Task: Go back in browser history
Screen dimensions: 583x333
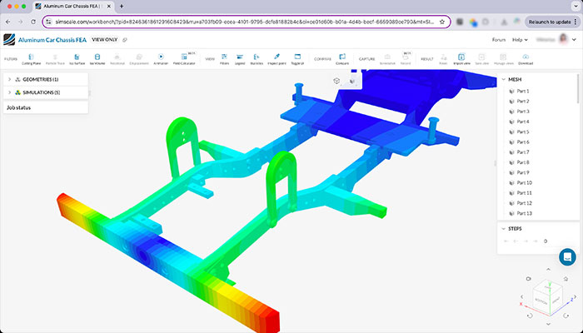Action: (x=8, y=22)
